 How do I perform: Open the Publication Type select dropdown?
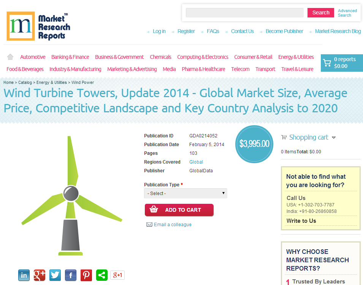[185, 193]
